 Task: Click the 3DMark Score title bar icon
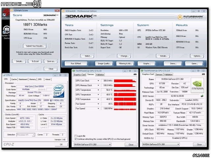(x=12, y=11)
